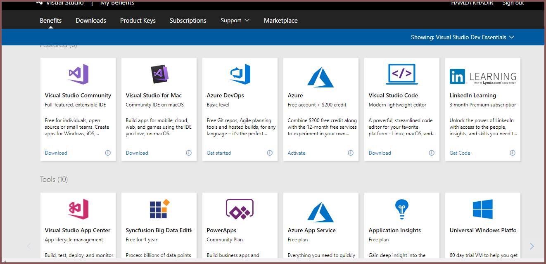This screenshot has width=546, height=264.
Task: Open info icon on Azure DevOps card
Action: coord(270,153)
